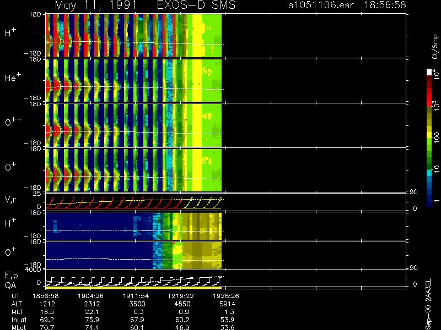The width and height of the screenshot is (441, 330).
Task: Click the UT value "1911:54"
Action: coord(136,296)
